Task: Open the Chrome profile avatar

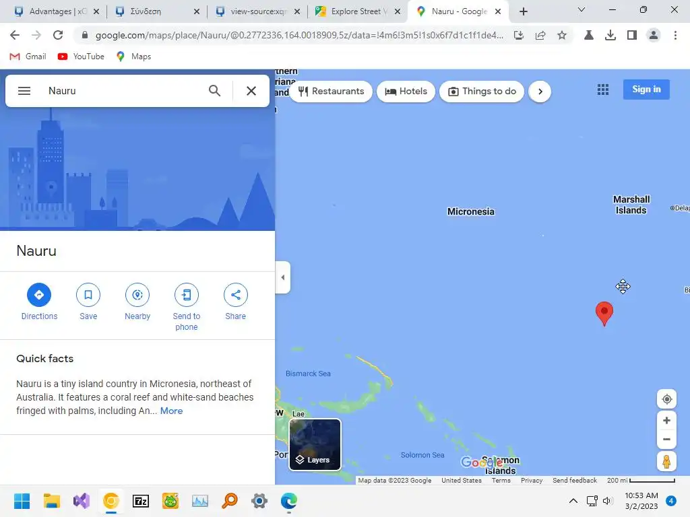Action: pos(654,35)
